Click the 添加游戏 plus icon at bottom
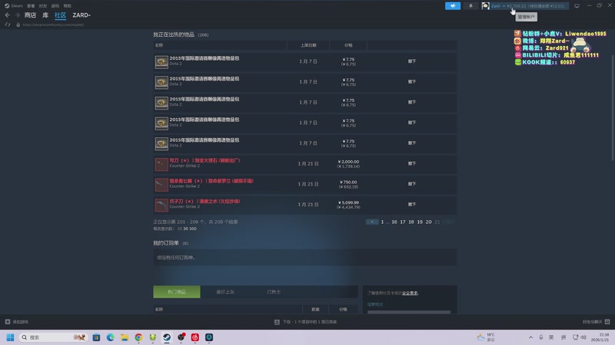Screen dimensions: 615x345 point(8,321)
